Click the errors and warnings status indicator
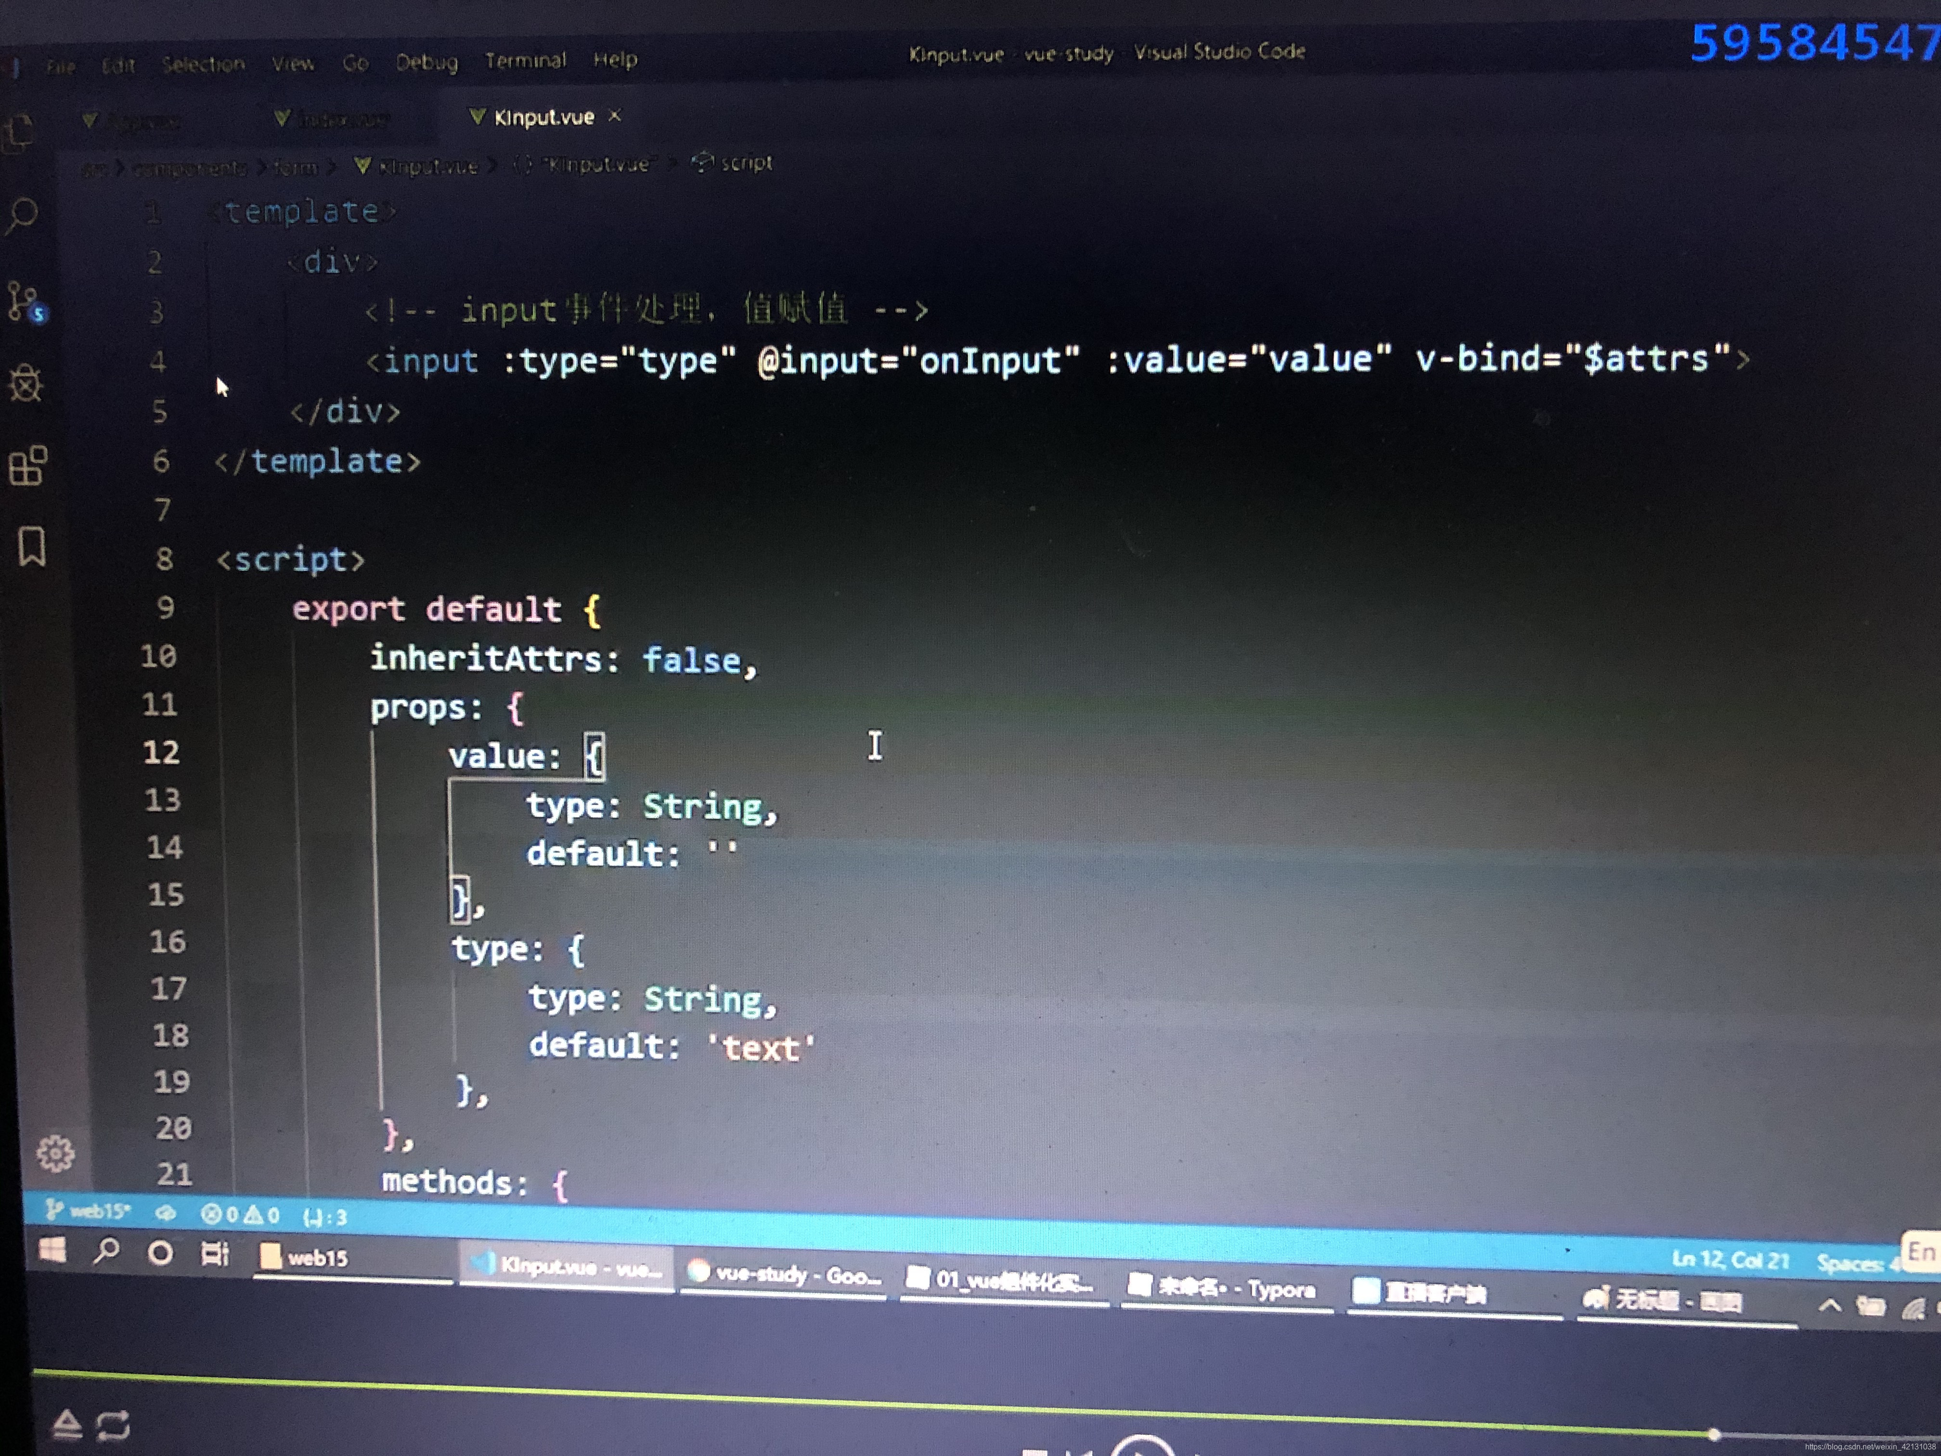The width and height of the screenshot is (1941, 1456). [240, 1215]
